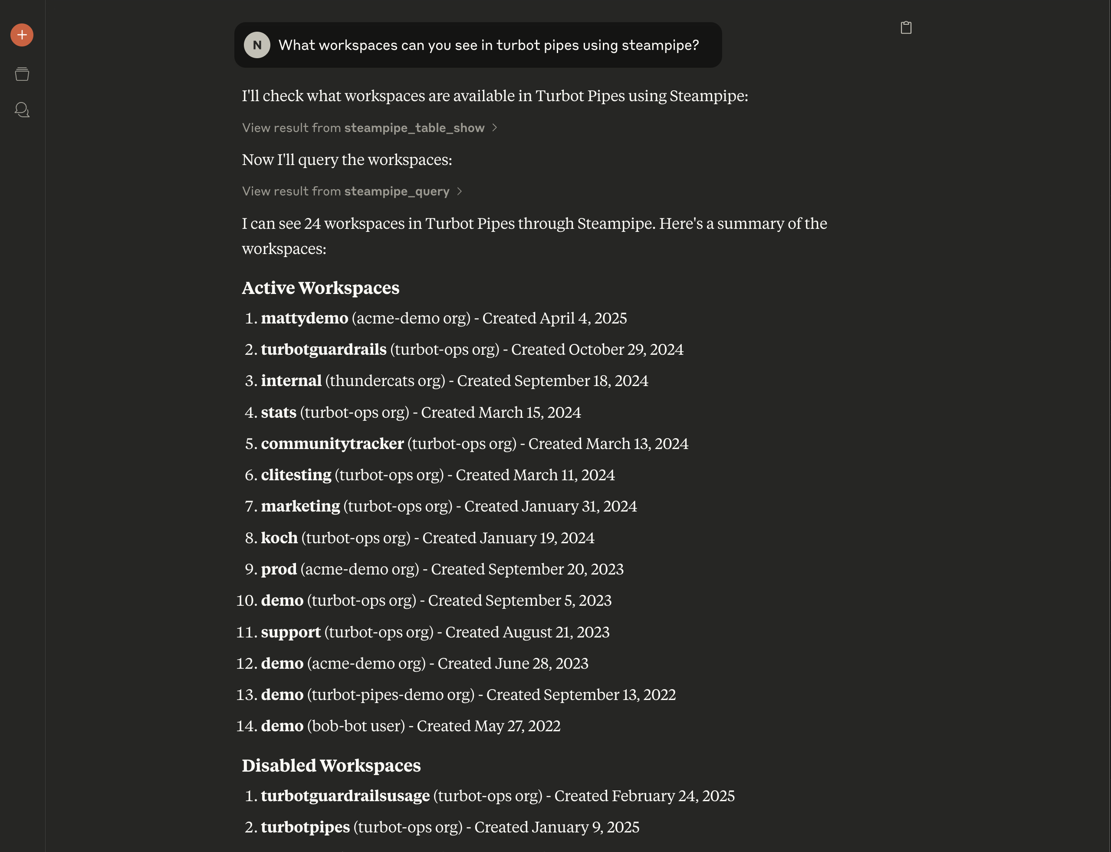Viewport: 1111px width, 852px height.
Task: Click the clipboard copy icon
Action: pyautogui.click(x=906, y=27)
